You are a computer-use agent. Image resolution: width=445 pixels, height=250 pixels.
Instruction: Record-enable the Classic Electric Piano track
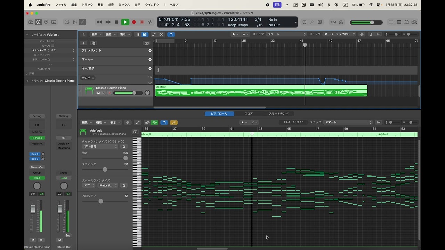[x=110, y=93]
